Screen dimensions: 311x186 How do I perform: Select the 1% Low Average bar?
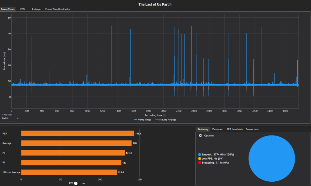coord(69,172)
